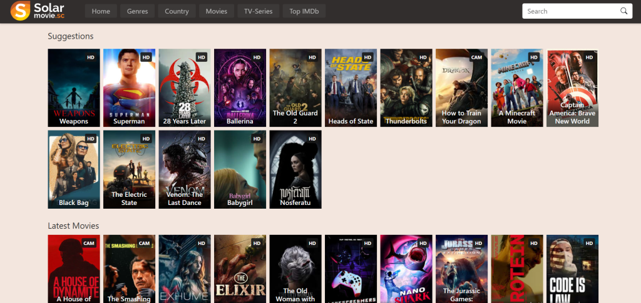Open the Nosferatu movie poster
The height and width of the screenshot is (303, 641).
(x=295, y=169)
